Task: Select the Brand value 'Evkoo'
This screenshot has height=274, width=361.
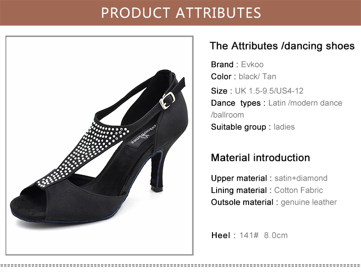Action: click(252, 65)
